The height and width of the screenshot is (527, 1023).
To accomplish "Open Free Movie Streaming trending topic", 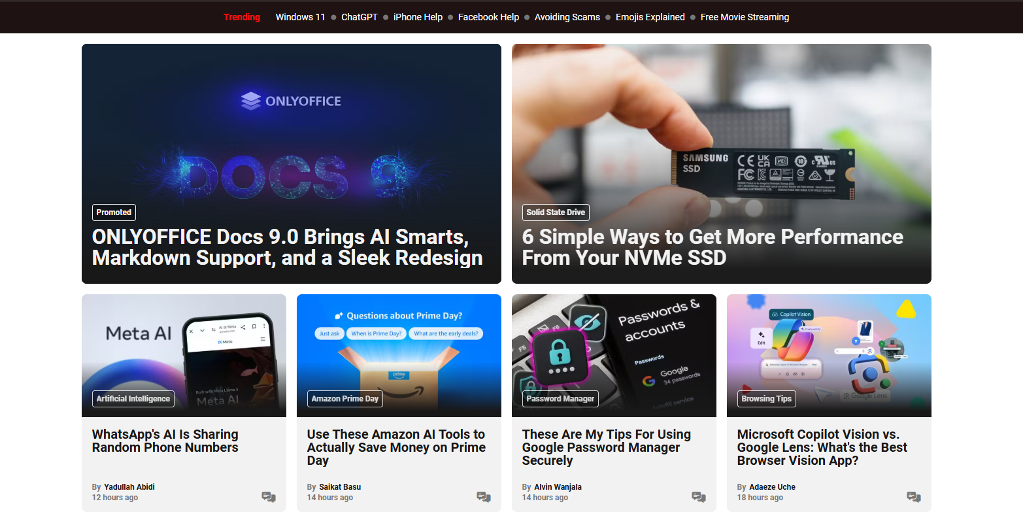I will click(745, 17).
